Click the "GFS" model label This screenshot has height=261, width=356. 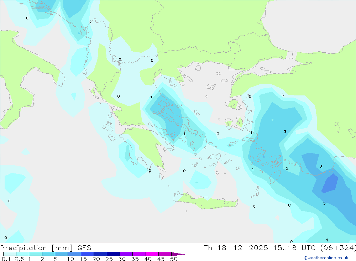click(x=84, y=248)
